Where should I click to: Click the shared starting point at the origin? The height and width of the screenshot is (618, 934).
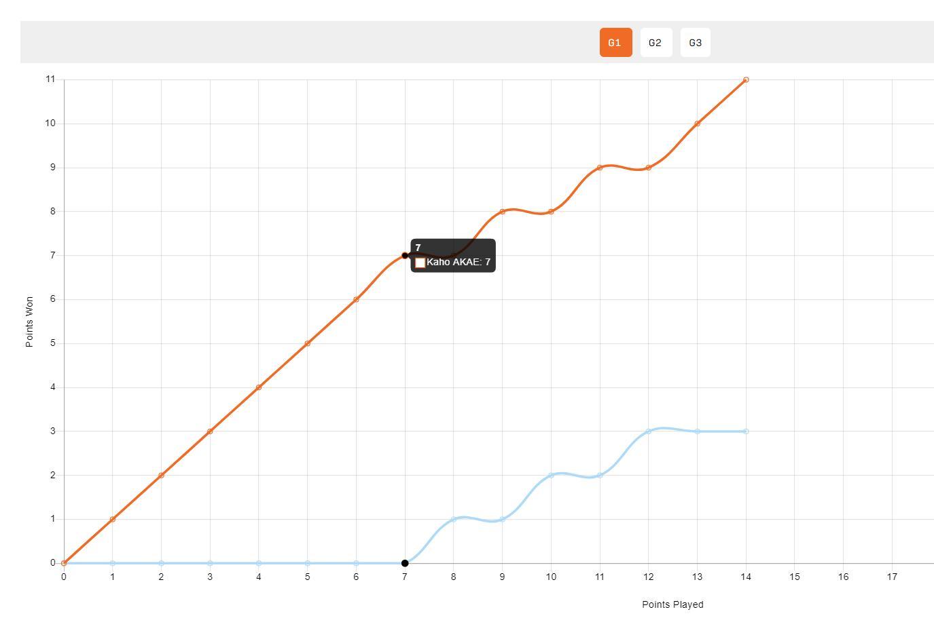tap(64, 563)
